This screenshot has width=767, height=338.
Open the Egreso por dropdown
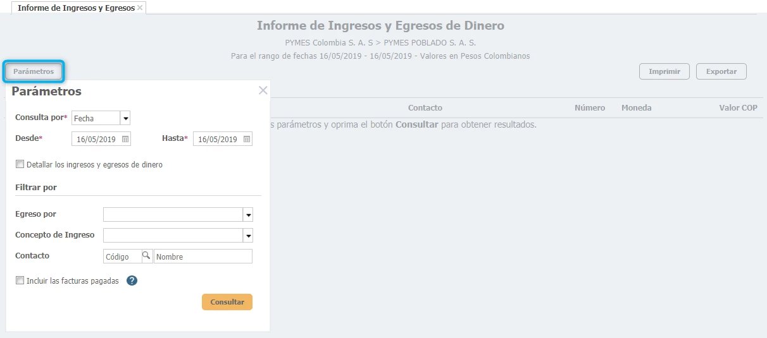(x=248, y=215)
